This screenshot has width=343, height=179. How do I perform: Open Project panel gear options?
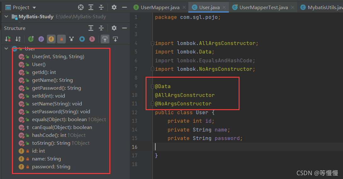[x=114, y=7]
